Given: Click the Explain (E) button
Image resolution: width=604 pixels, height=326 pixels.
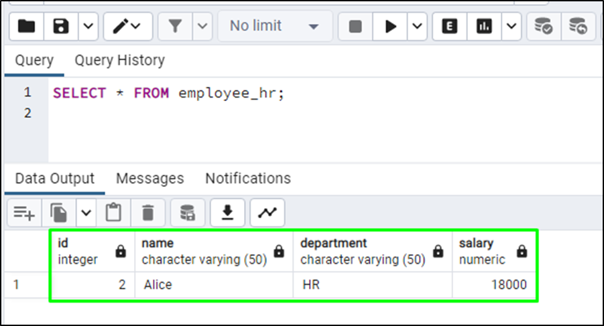Looking at the screenshot, I should click(x=450, y=26).
